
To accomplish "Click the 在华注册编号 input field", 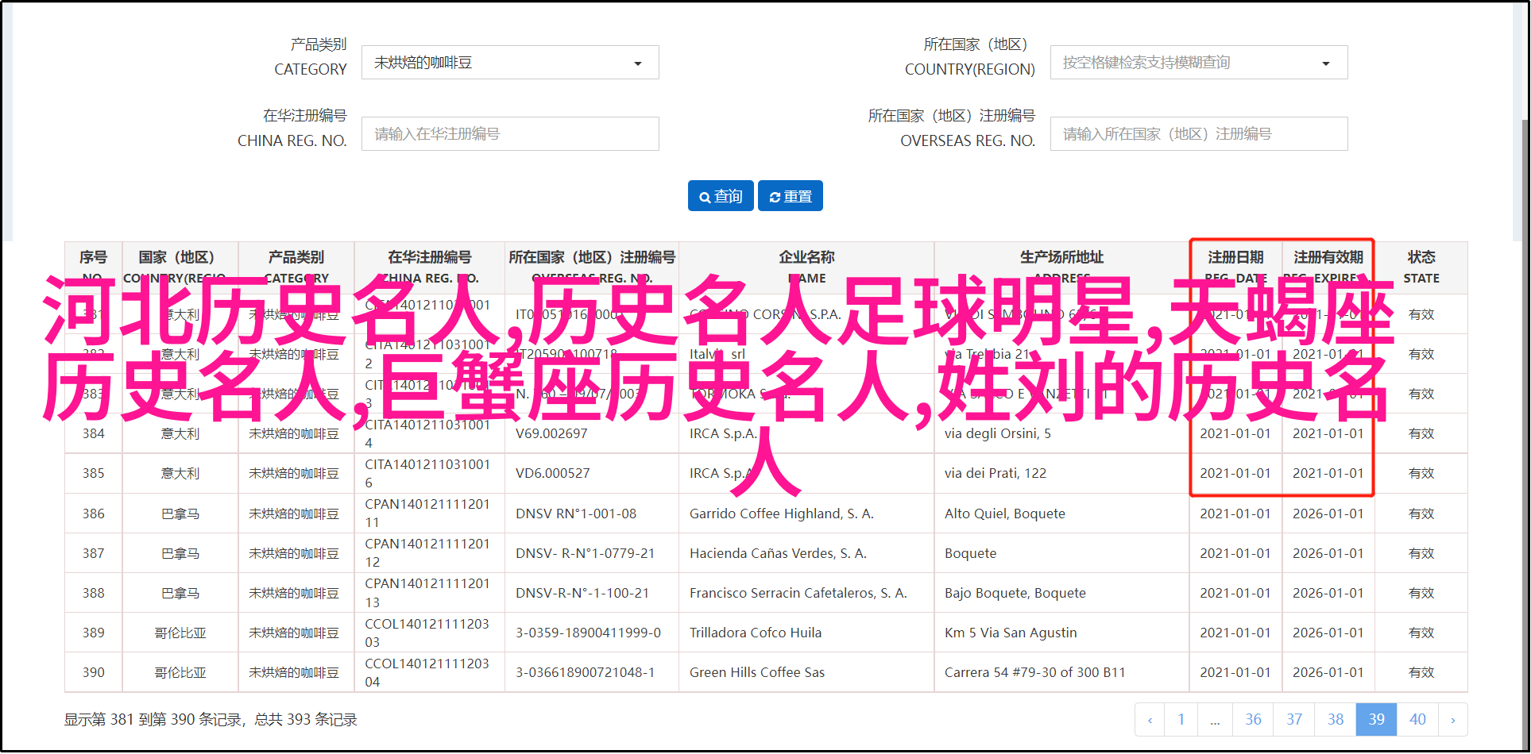I will point(510,134).
